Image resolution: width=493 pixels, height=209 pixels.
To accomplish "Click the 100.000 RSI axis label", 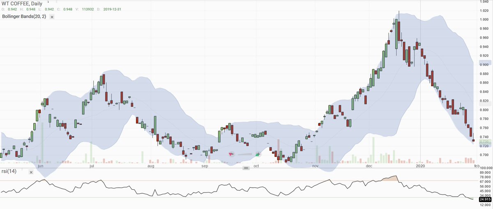I will pos(485,168).
